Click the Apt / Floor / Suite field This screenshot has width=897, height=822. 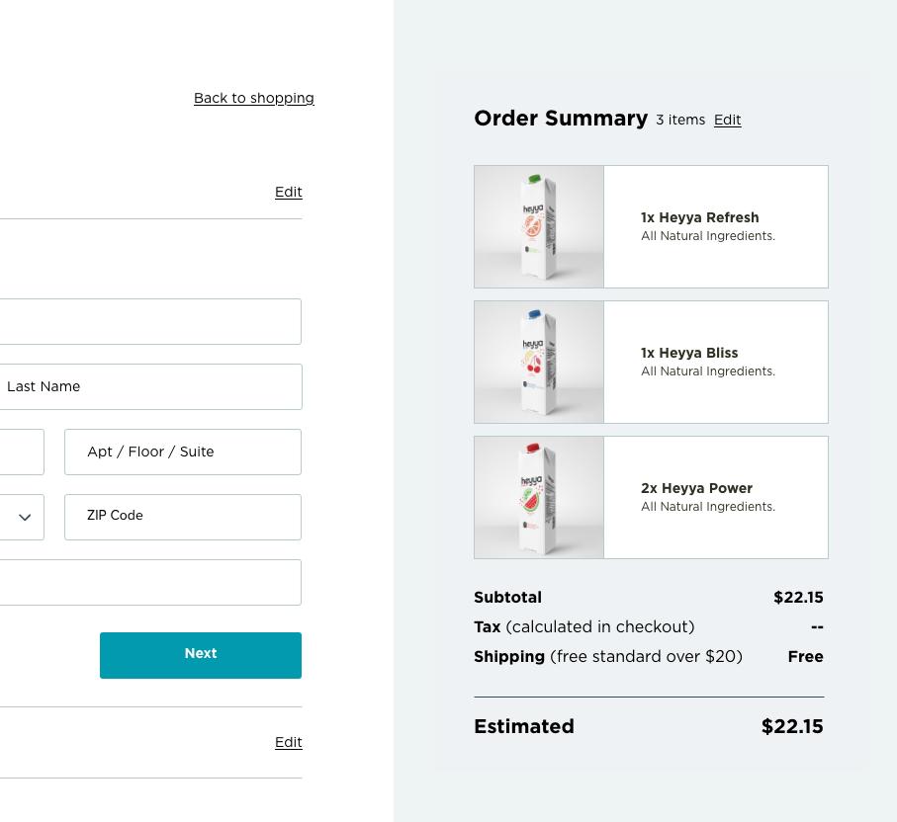tap(183, 452)
